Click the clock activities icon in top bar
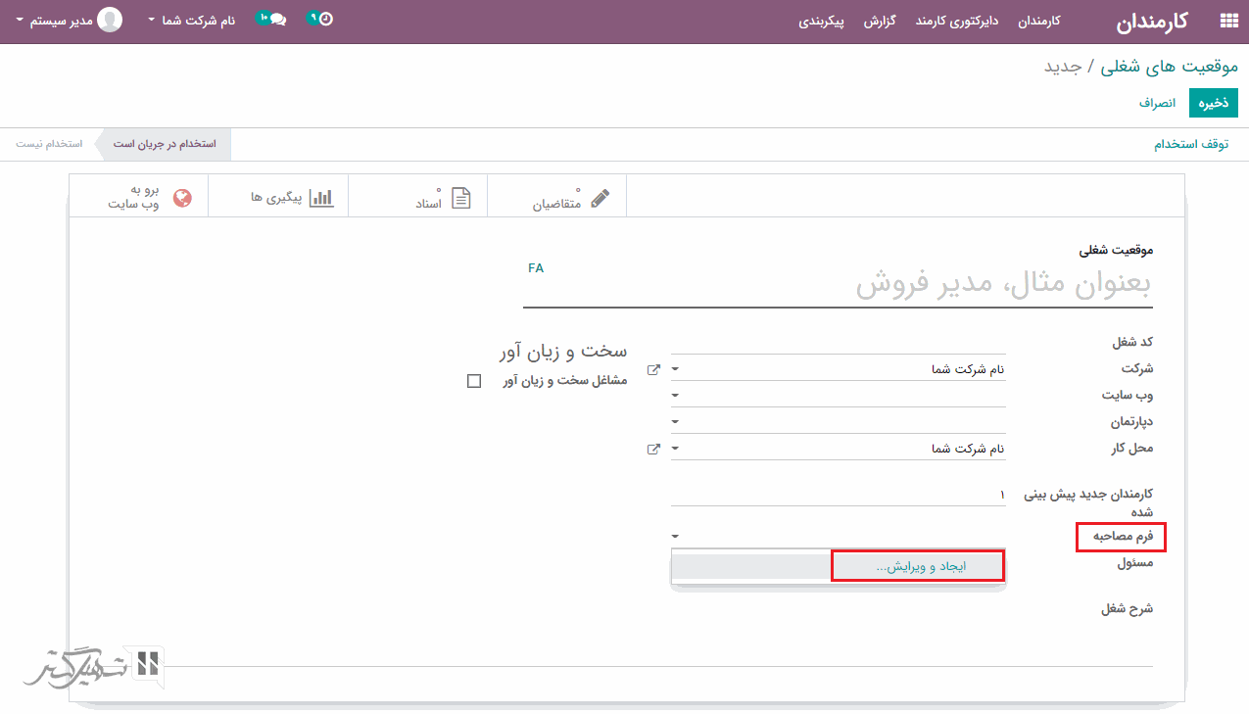Image resolution: width=1249 pixels, height=714 pixels. (324, 19)
